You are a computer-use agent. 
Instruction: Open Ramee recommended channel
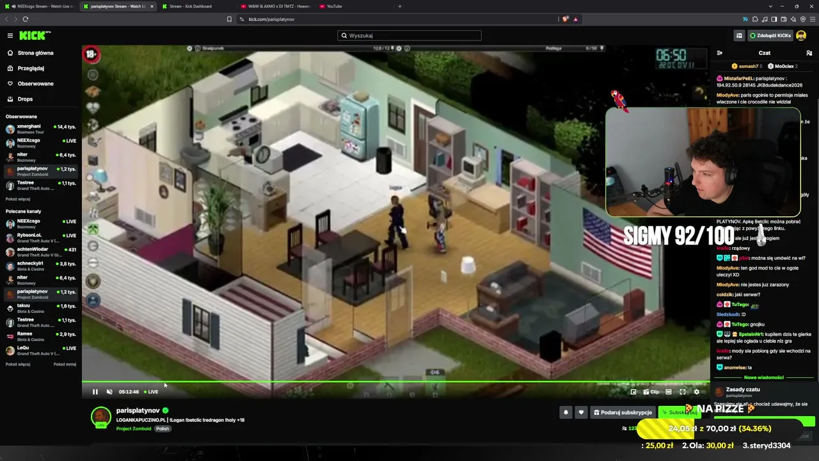click(x=41, y=336)
